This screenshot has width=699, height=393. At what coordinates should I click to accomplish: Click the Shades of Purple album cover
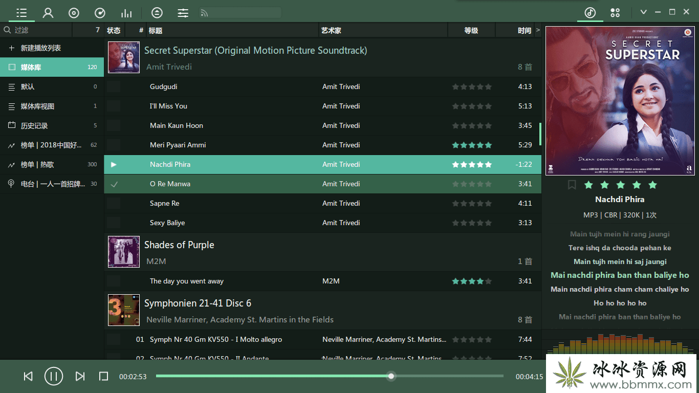124,252
